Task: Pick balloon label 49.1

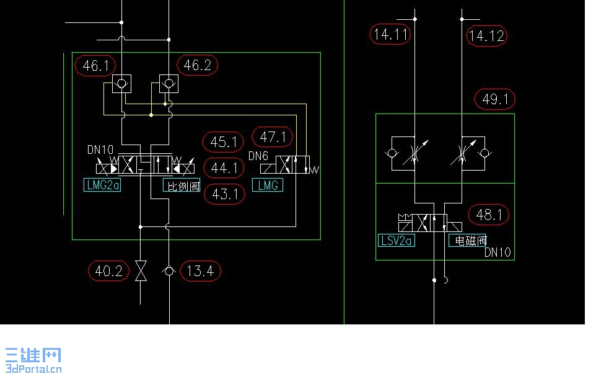Action: 495,99
